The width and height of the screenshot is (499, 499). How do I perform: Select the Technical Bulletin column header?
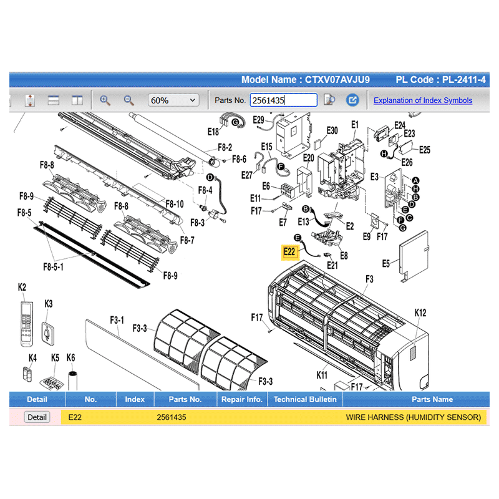(305, 399)
